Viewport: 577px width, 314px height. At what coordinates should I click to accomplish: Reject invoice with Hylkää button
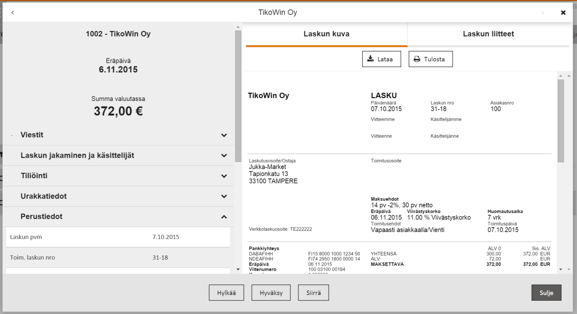226,293
